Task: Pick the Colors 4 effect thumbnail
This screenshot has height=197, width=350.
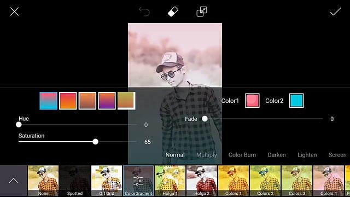Action: coord(328,181)
